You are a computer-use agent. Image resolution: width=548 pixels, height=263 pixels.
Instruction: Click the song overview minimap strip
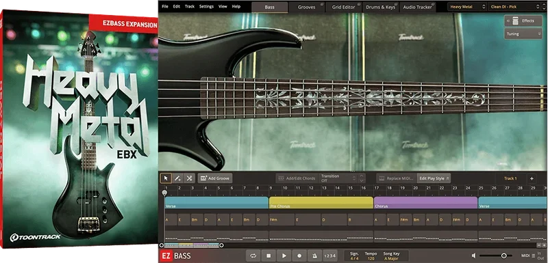[x=192, y=245]
